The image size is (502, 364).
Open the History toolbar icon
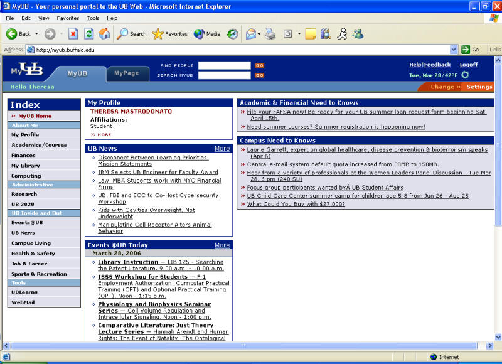(x=232, y=34)
